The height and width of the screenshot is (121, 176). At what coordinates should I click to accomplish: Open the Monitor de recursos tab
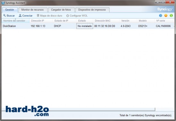(x=33, y=10)
